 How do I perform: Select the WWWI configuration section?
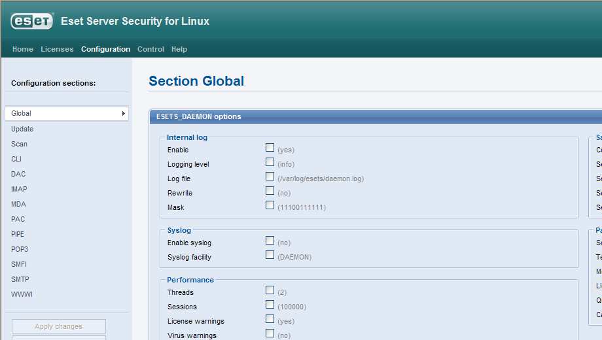point(22,294)
